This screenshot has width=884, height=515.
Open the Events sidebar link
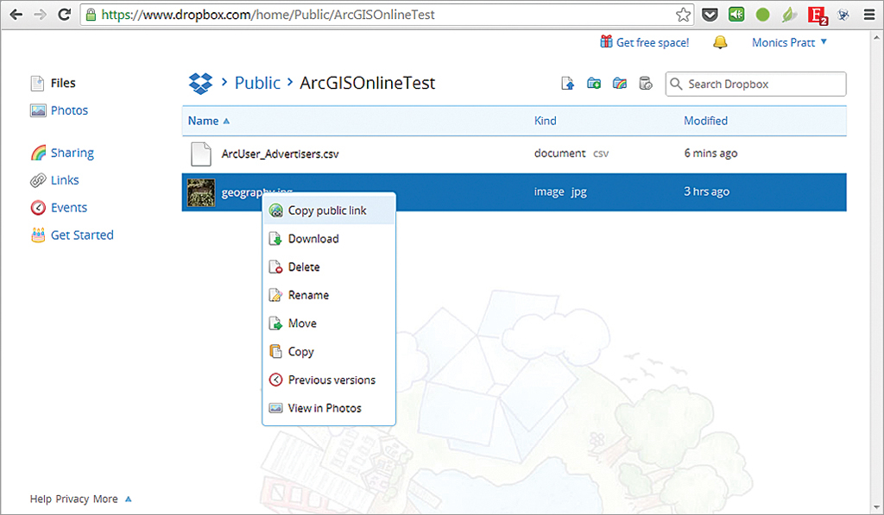pos(69,208)
